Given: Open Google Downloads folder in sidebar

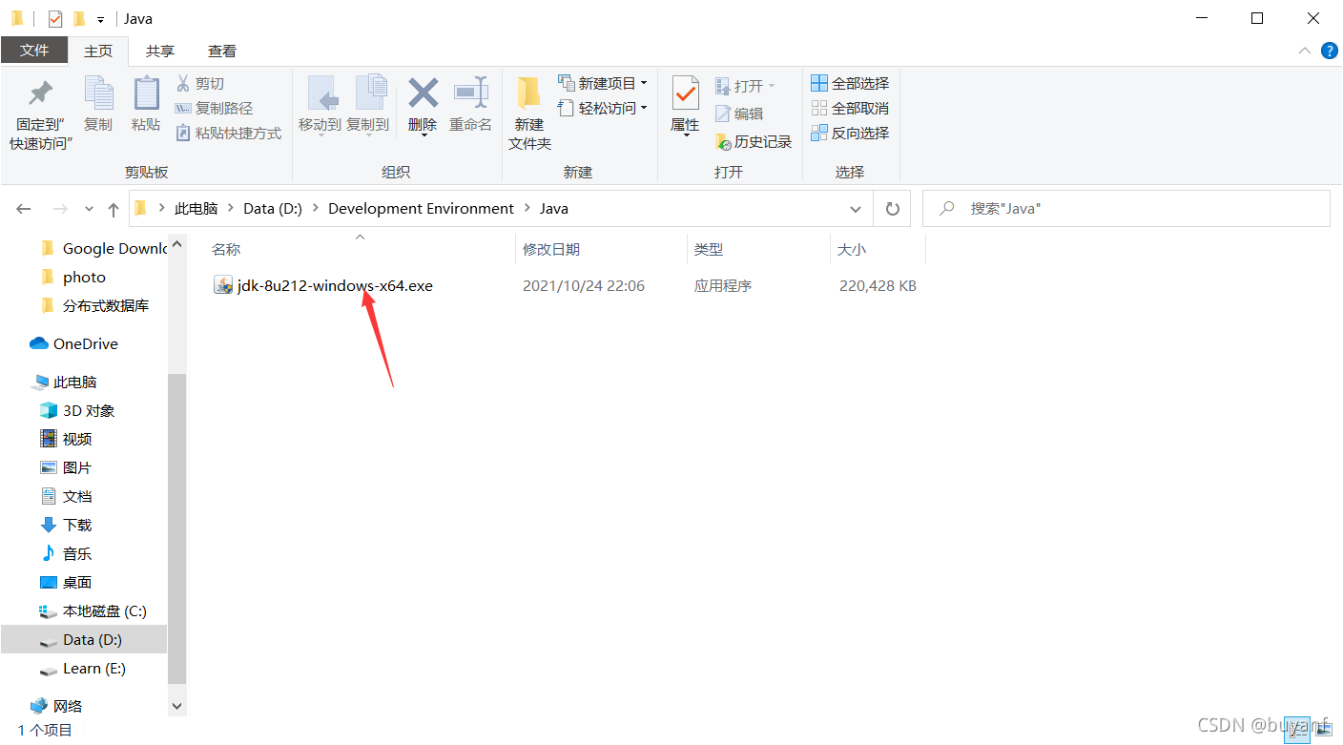Looking at the screenshot, I should pyautogui.click(x=104, y=248).
